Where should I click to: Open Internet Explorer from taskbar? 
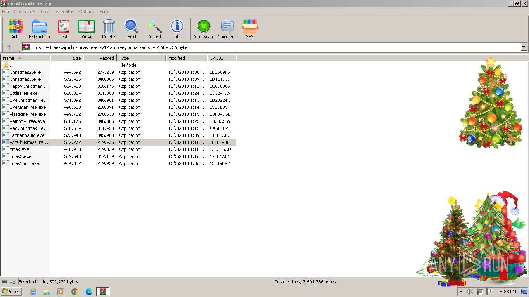[x=33, y=292]
